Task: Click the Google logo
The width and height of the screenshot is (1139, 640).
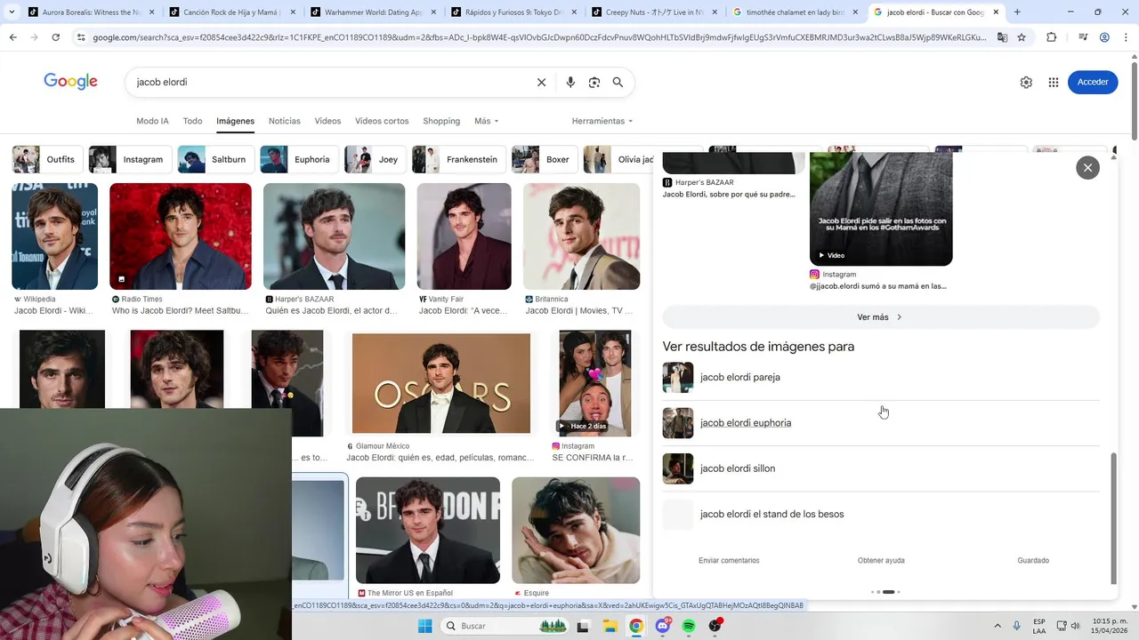Action: 70,81
